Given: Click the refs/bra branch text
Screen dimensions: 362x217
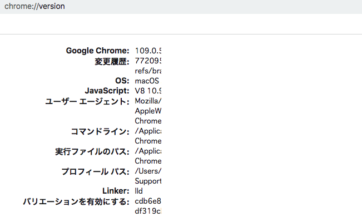Looking at the screenshot, I should [148, 71].
